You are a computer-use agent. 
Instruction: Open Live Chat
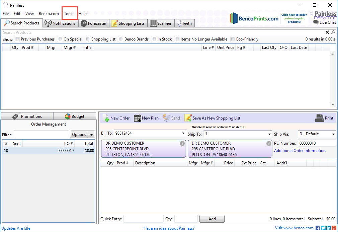tap(324, 22)
